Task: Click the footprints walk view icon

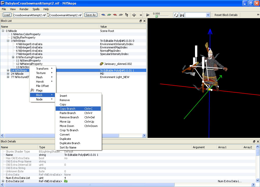Action: (127, 15)
